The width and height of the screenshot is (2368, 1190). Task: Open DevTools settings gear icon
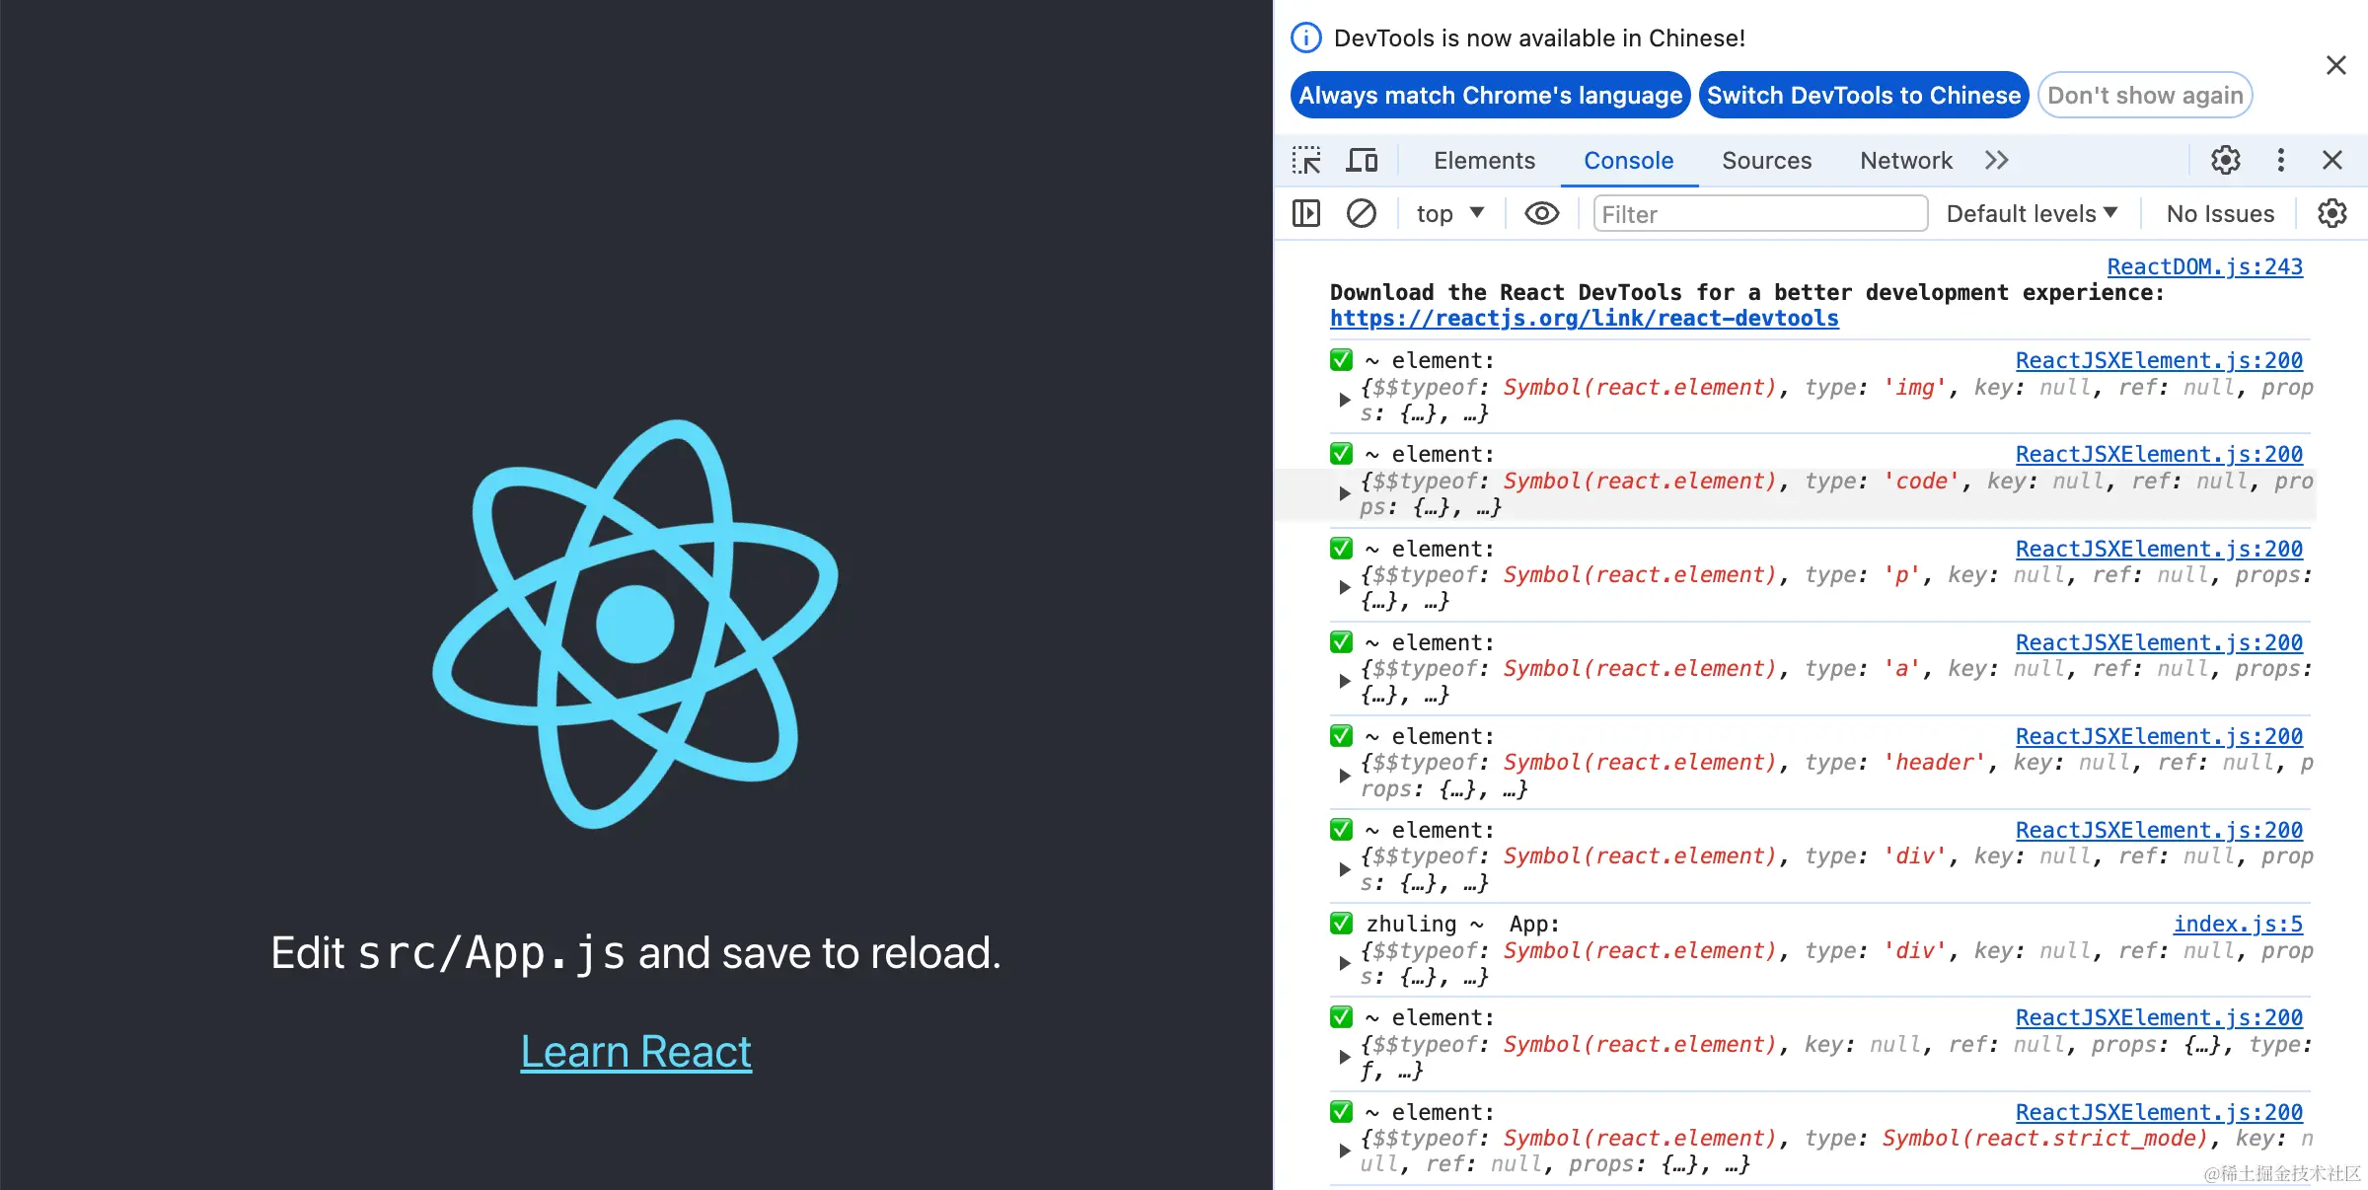[x=2225, y=160]
